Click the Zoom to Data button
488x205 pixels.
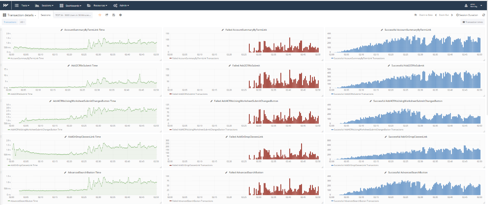point(423,15)
